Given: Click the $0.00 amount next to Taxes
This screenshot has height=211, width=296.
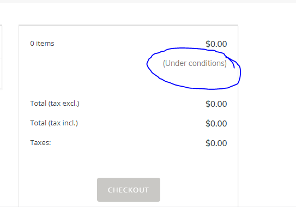Looking at the screenshot, I should point(216,143).
